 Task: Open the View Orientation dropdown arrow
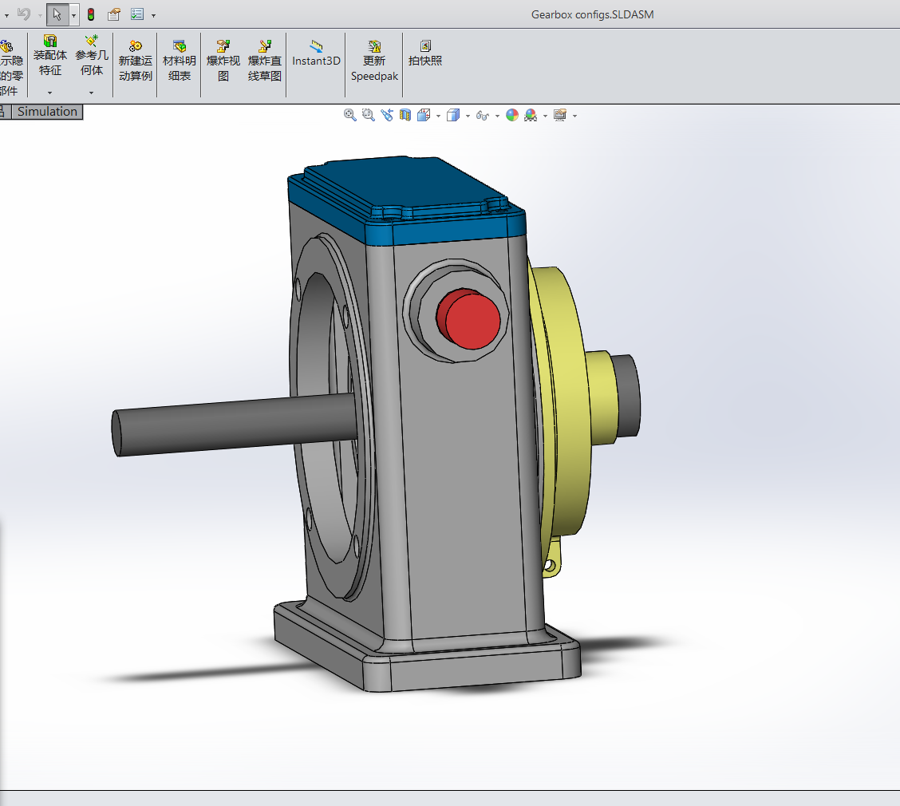click(437, 115)
